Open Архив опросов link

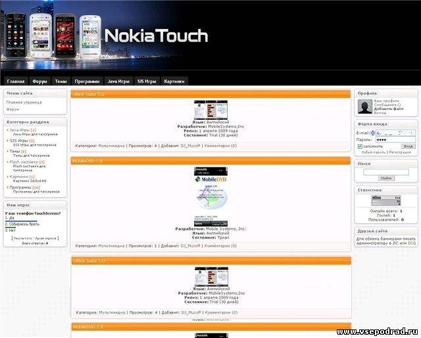tap(45, 239)
